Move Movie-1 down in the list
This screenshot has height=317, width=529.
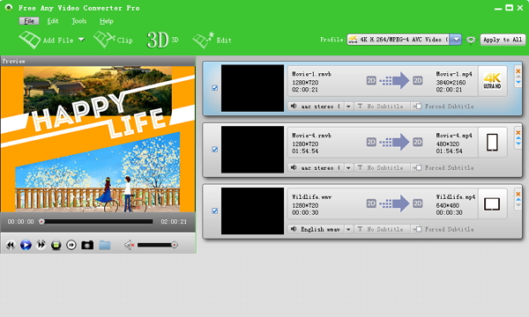518,82
